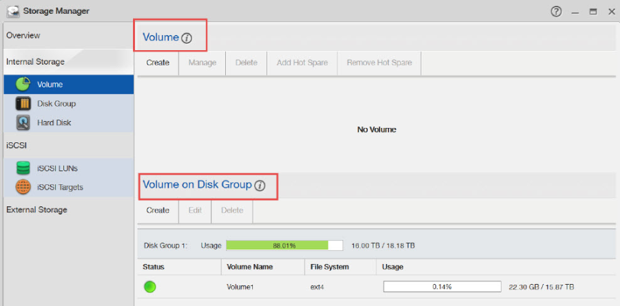Sort by the File System column header
The width and height of the screenshot is (620, 306).
329,267
